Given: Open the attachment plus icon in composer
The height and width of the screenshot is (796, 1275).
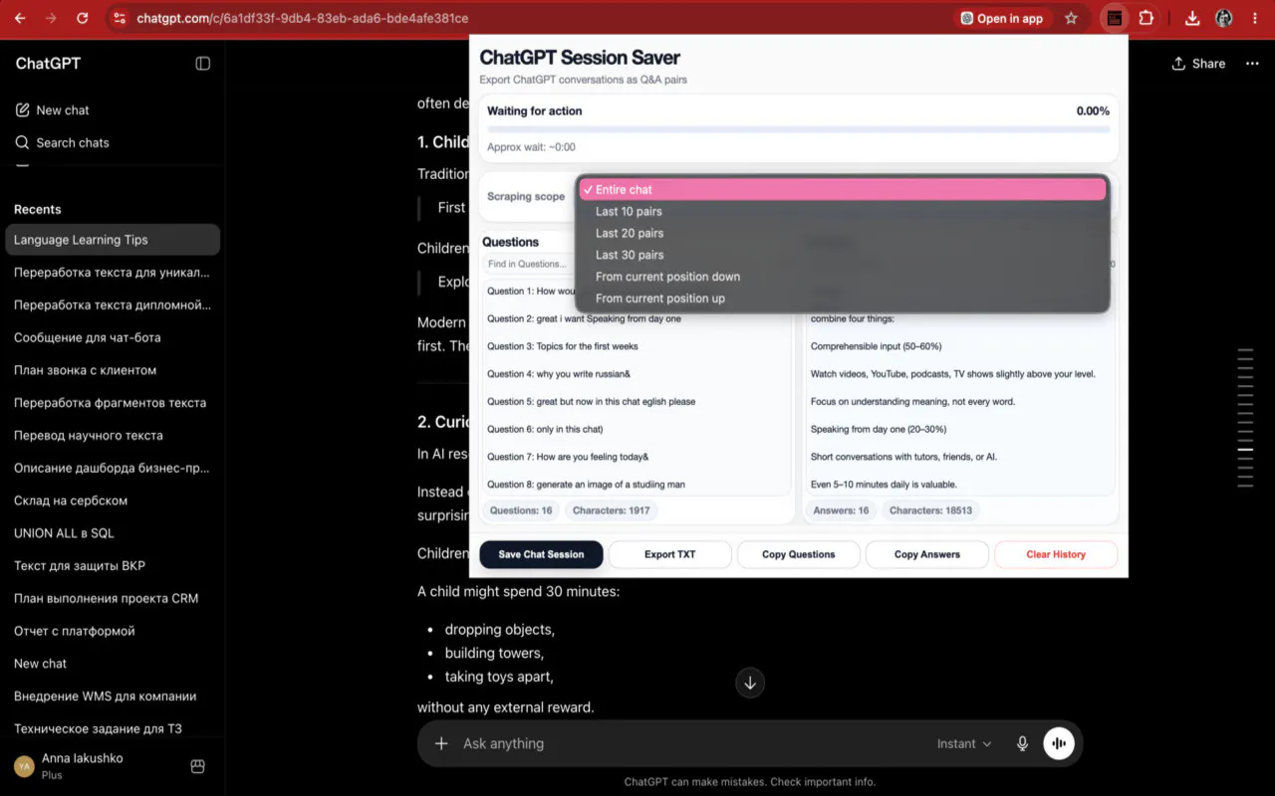Looking at the screenshot, I should pyautogui.click(x=441, y=743).
